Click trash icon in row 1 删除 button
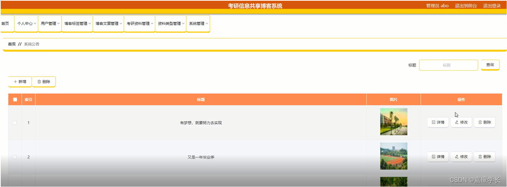 click(x=480, y=122)
